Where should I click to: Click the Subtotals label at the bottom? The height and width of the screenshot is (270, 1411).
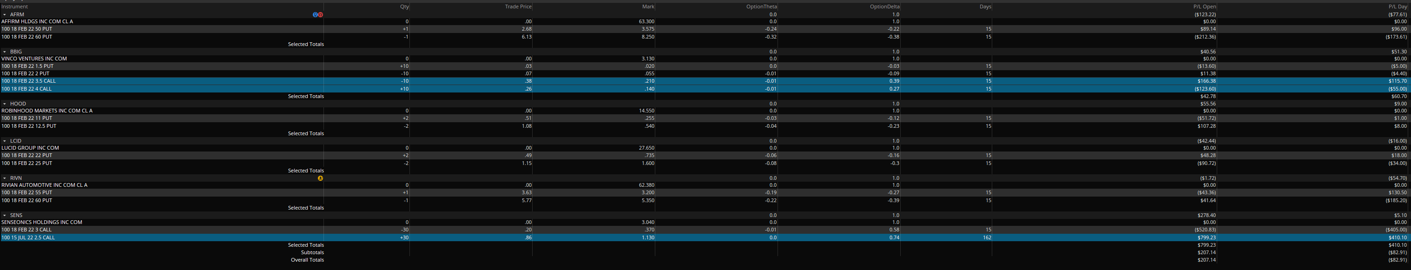pyautogui.click(x=312, y=252)
